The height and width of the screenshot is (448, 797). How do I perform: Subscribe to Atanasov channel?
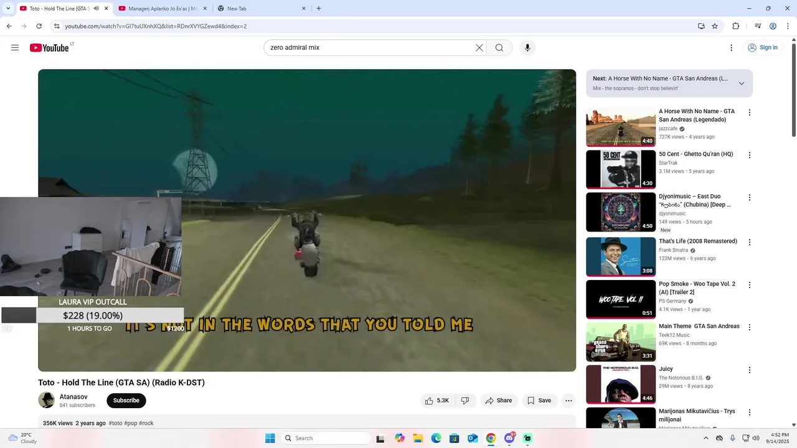(x=126, y=400)
